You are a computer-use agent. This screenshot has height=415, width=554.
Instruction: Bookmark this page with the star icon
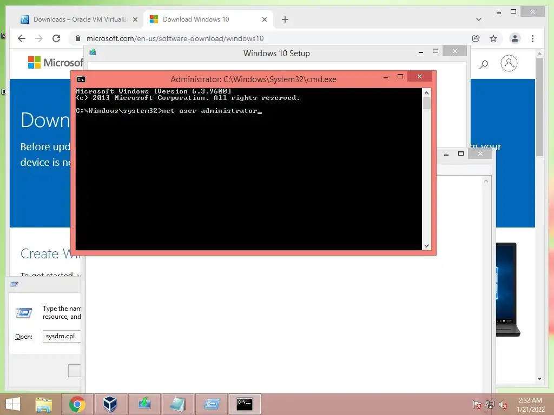(x=493, y=38)
